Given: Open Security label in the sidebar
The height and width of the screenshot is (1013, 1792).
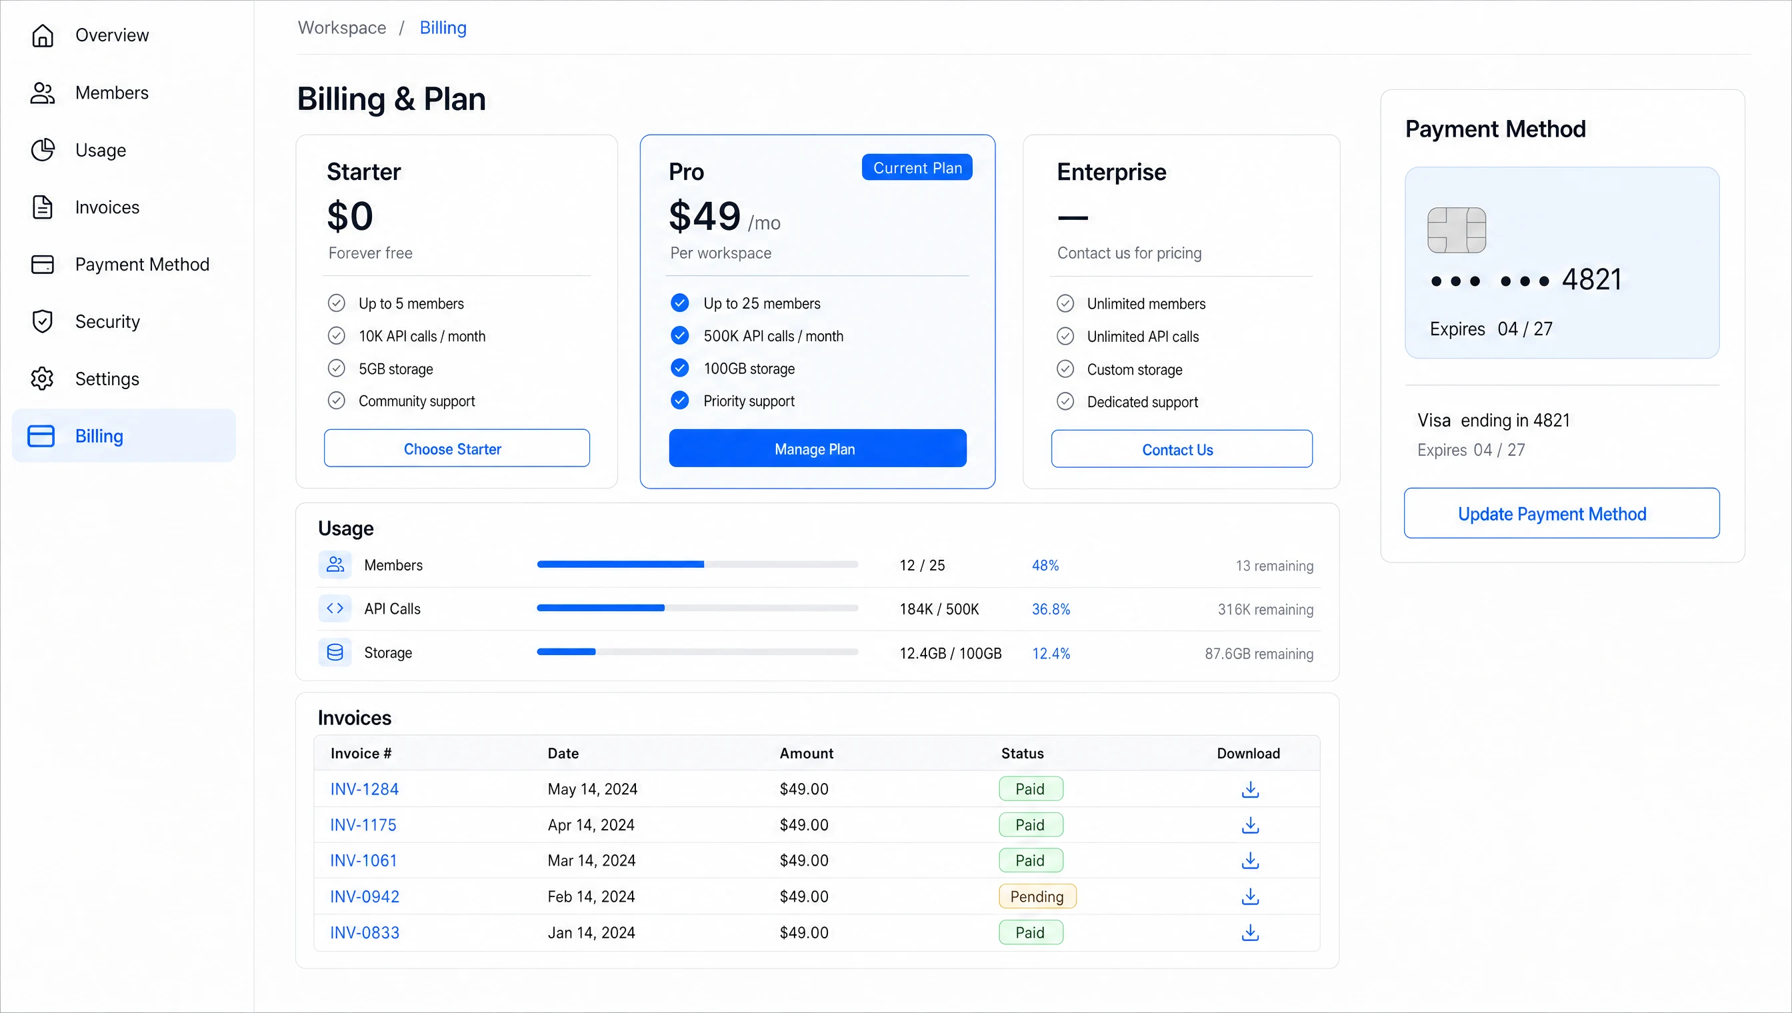Looking at the screenshot, I should (x=107, y=321).
